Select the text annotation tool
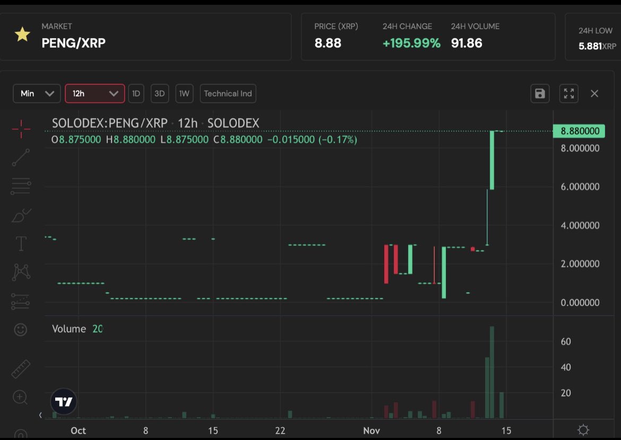The image size is (621, 440). (20, 243)
